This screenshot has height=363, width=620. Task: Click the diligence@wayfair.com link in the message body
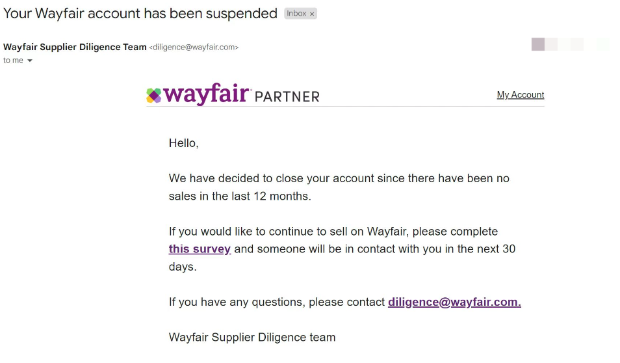tap(454, 302)
